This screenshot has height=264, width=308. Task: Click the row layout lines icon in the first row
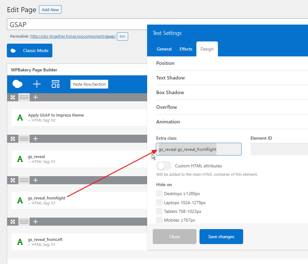point(24,97)
